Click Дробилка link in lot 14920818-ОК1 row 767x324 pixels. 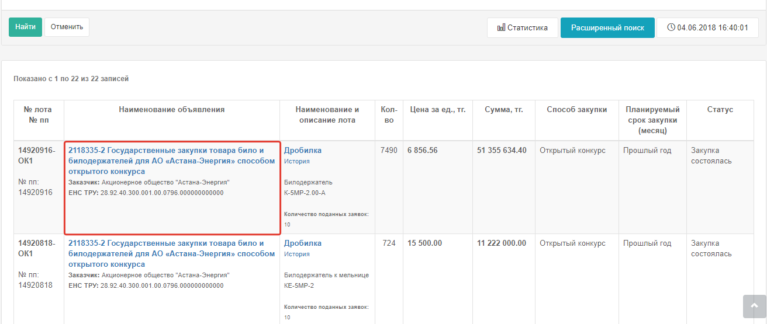coord(302,243)
